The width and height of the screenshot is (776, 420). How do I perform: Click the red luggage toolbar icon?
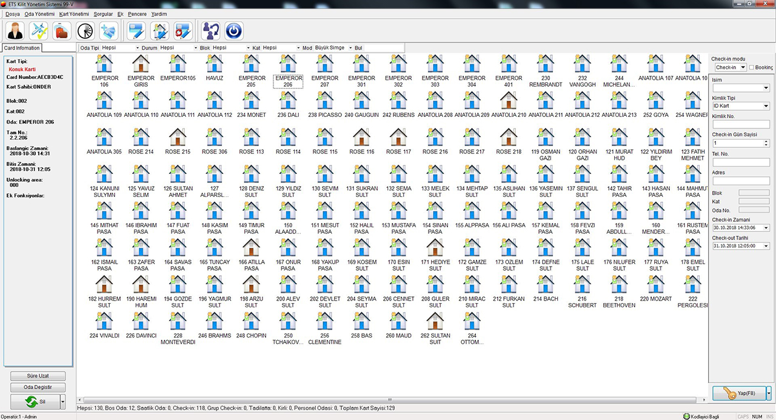[x=62, y=30]
